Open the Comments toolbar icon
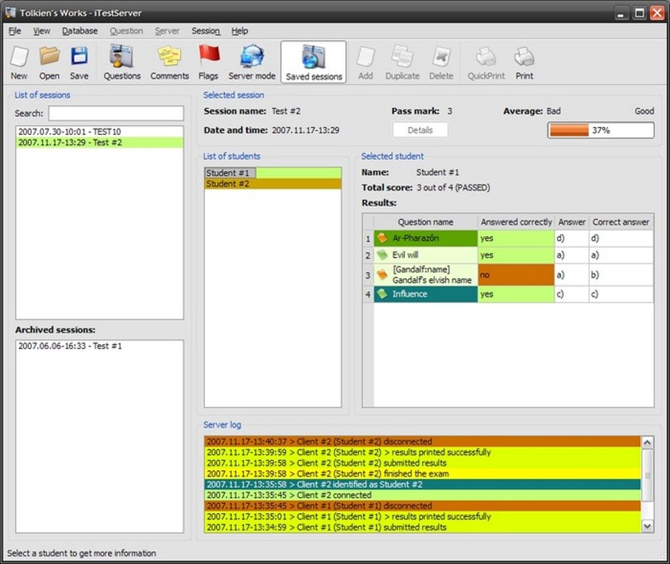670x564 pixels. (169, 62)
